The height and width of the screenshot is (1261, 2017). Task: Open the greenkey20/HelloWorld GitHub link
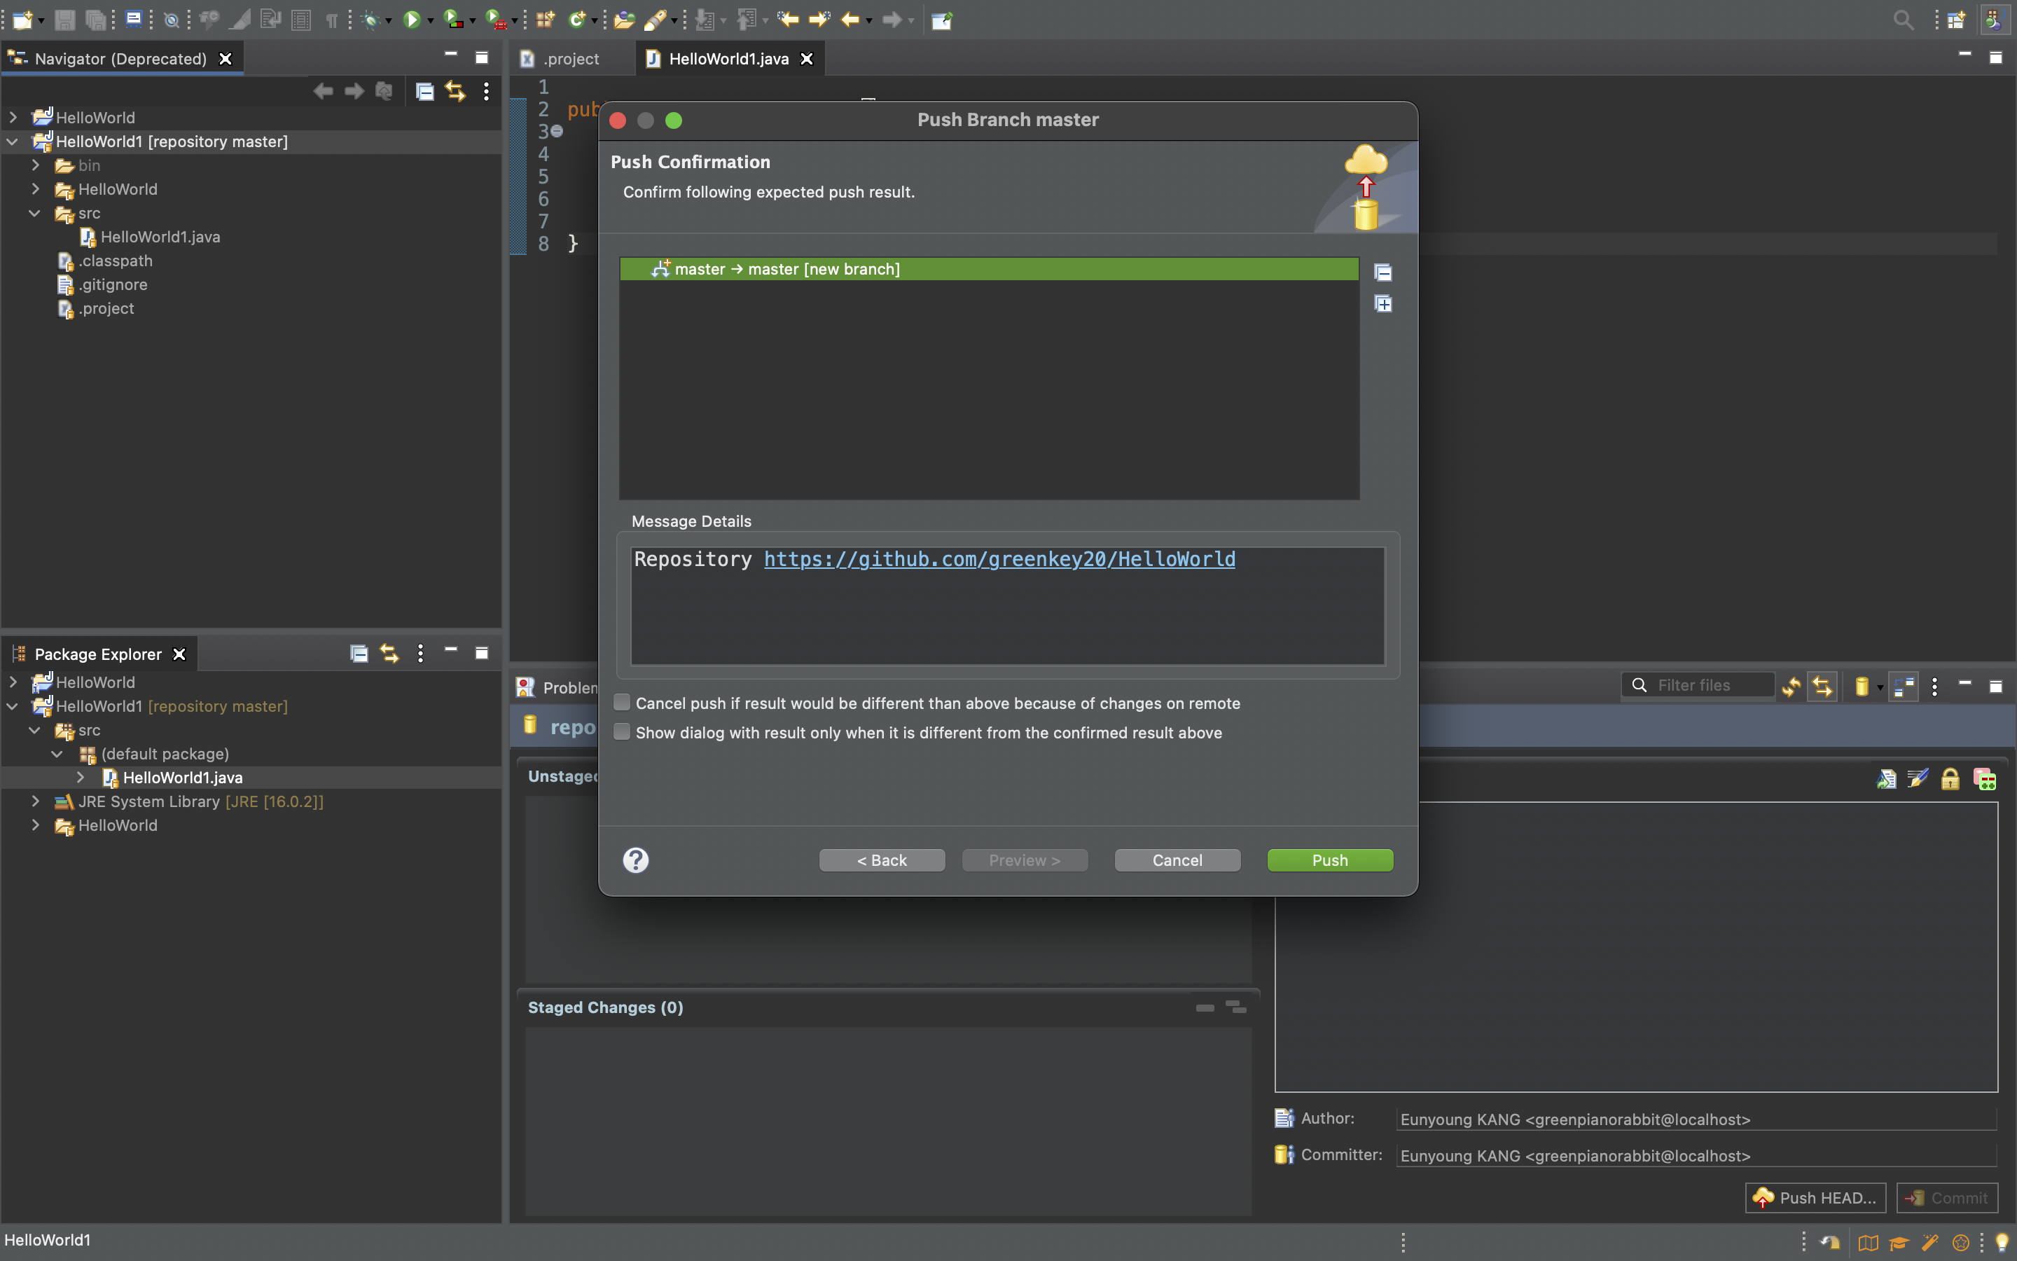tap(999, 559)
